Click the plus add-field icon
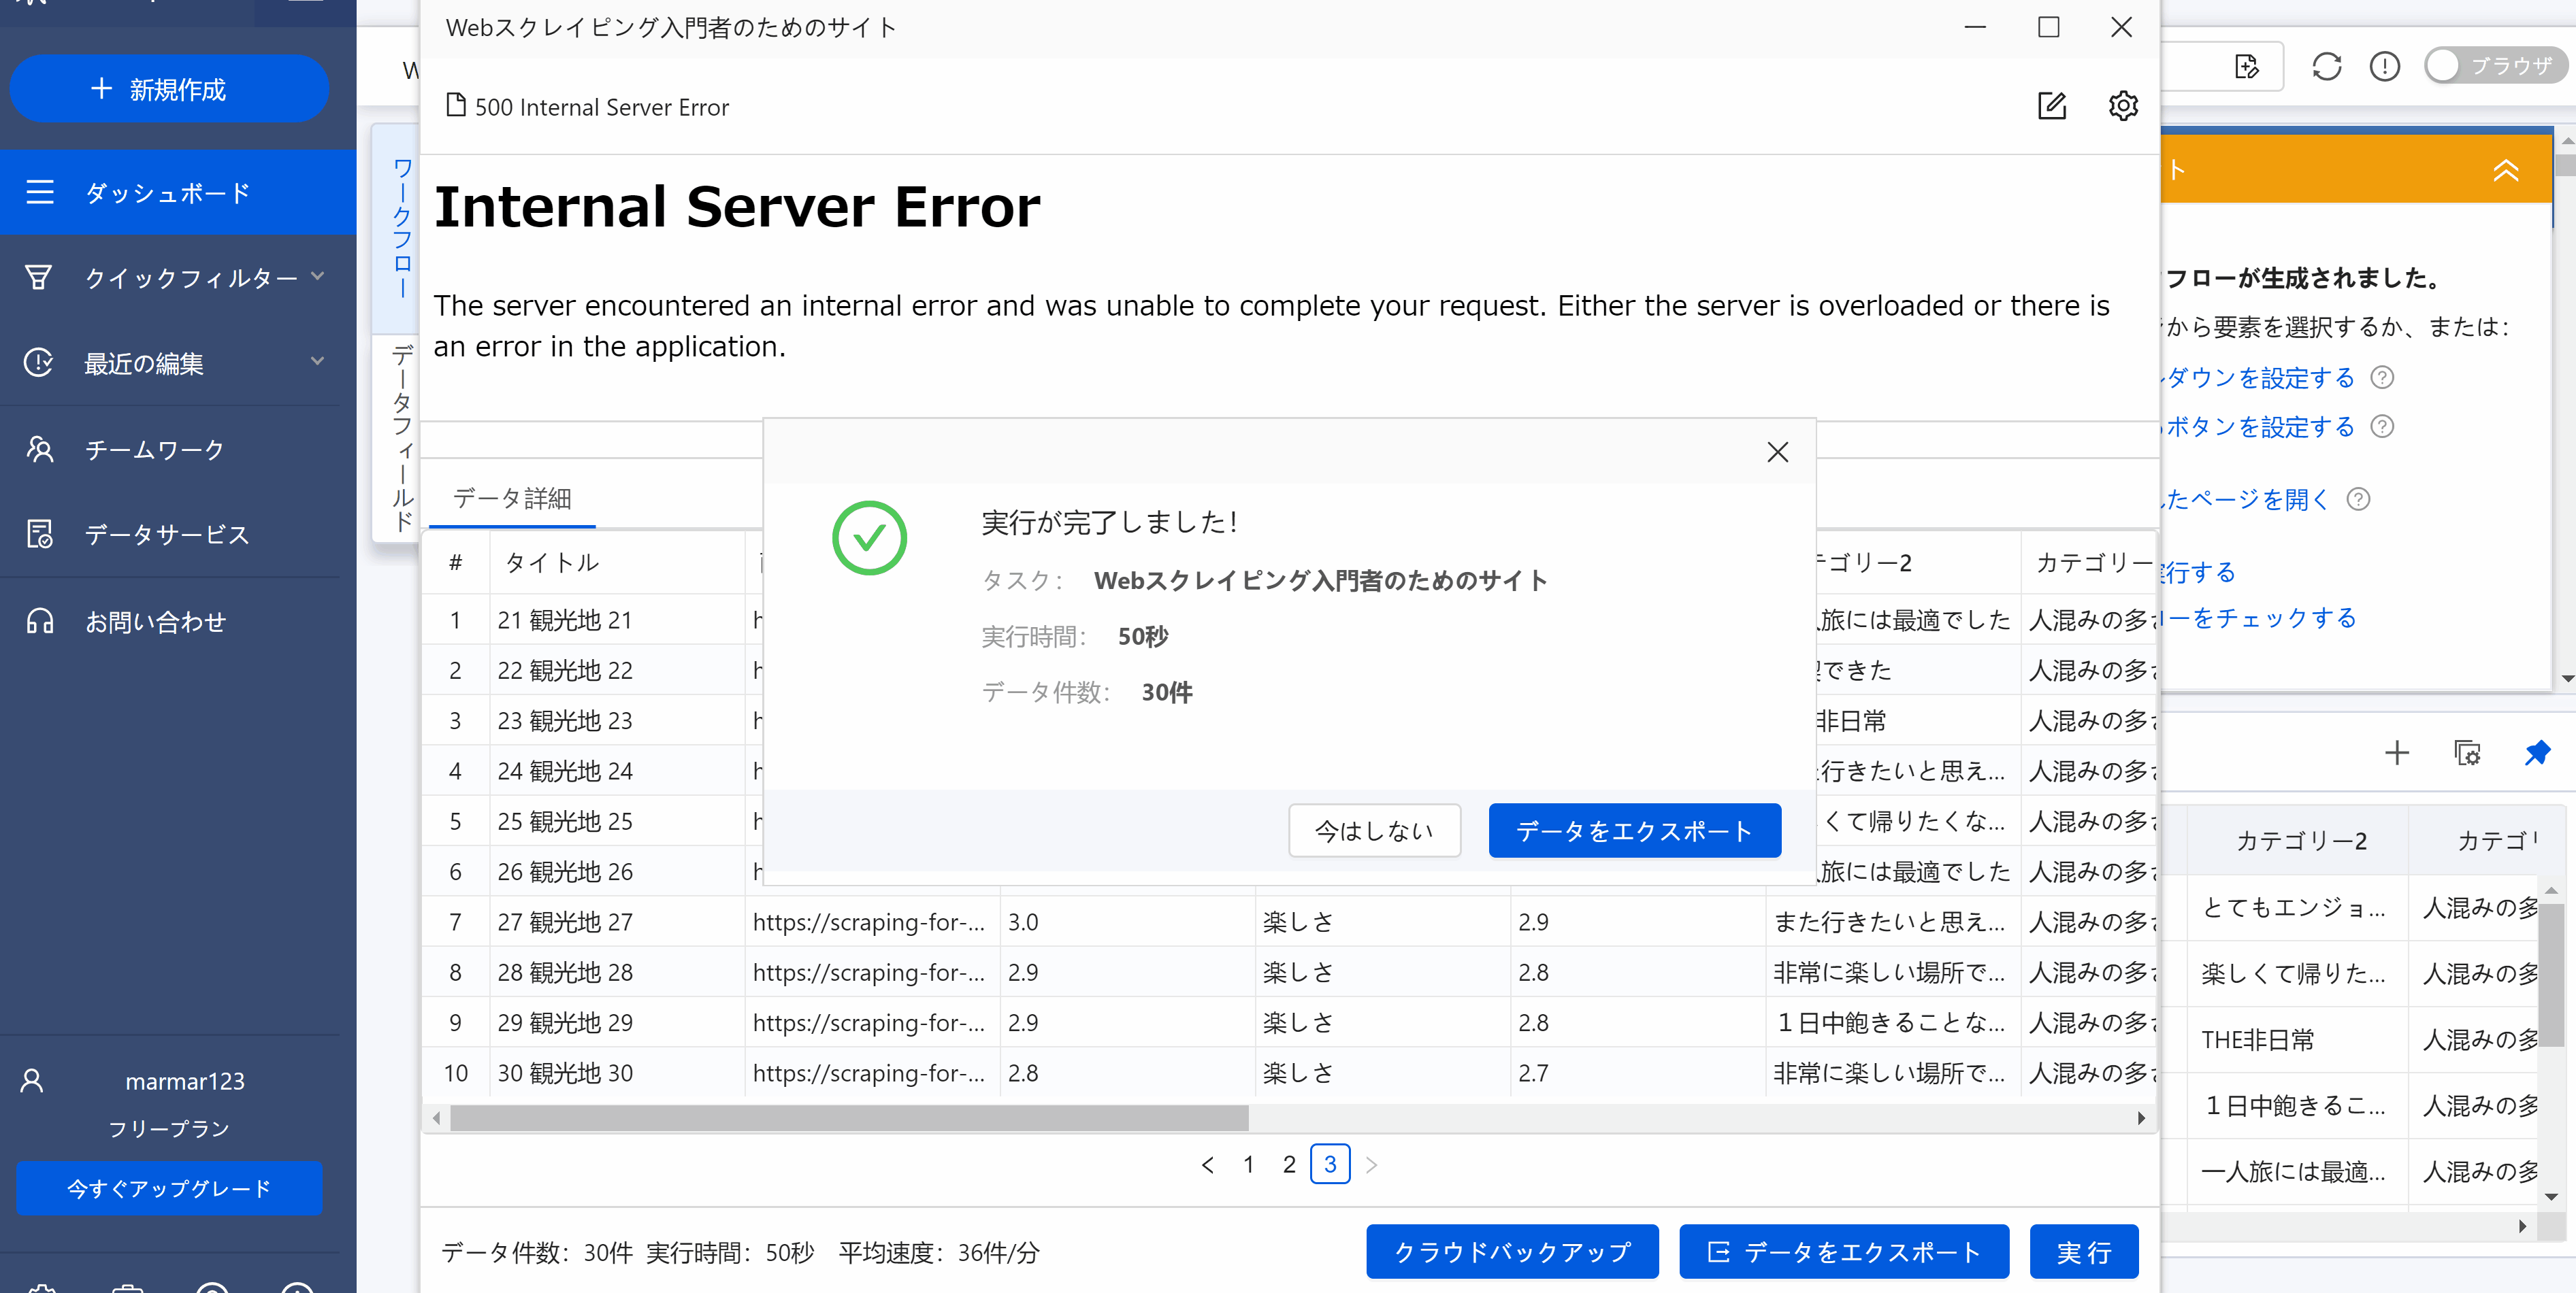 tap(2396, 752)
